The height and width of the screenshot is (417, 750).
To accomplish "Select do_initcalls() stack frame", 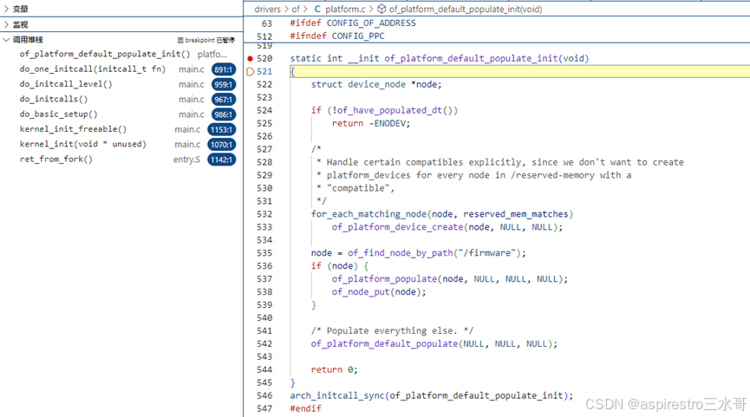I will coord(121,100).
